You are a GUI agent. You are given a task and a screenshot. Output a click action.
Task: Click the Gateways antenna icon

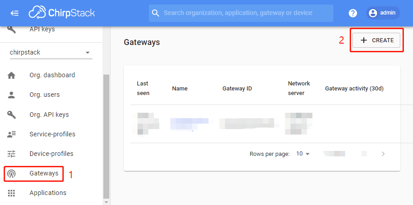click(11, 174)
